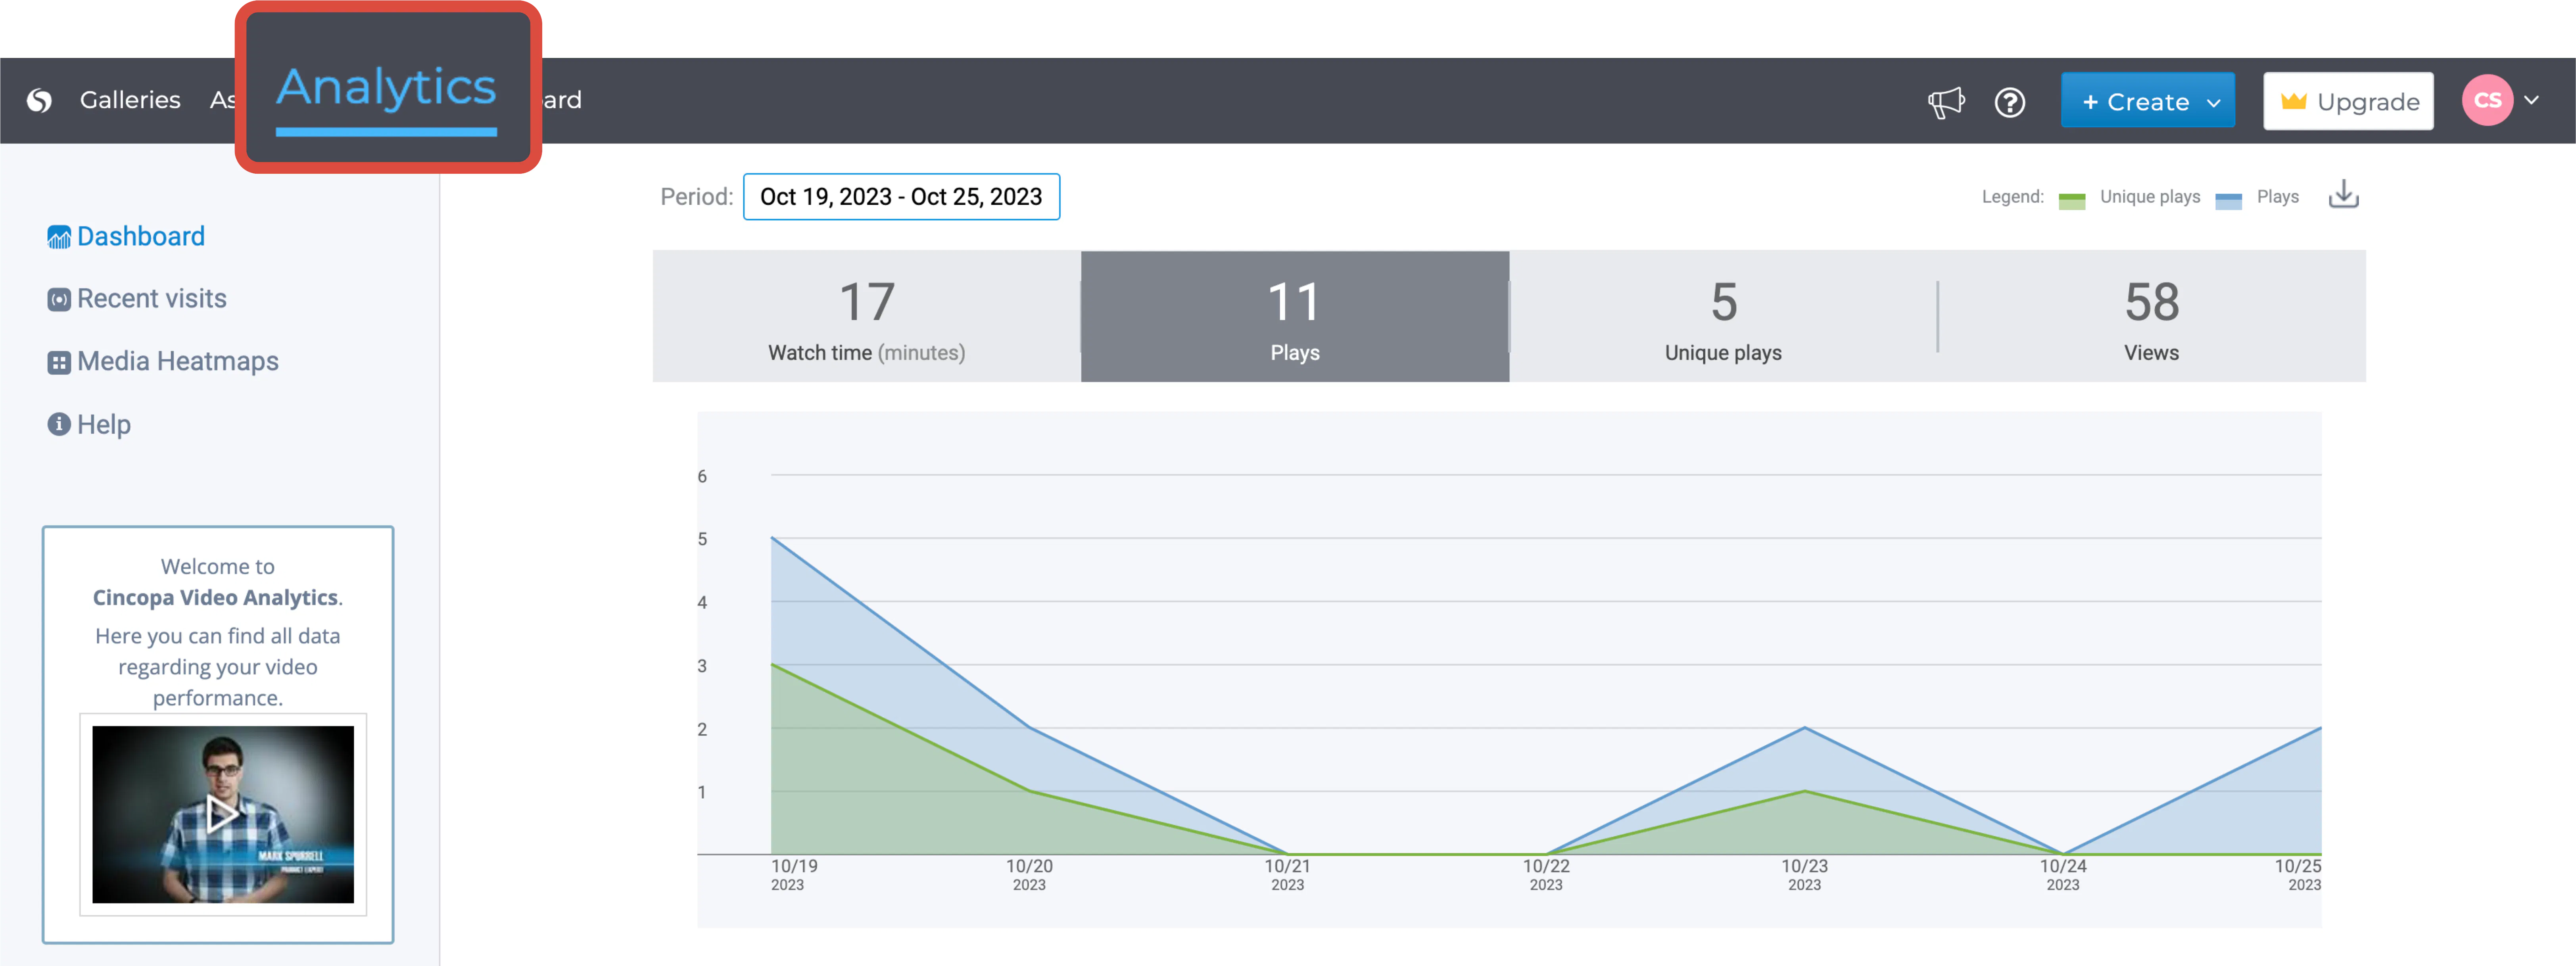
Task: Click the Help info icon in sidebar
Action: pos(59,424)
